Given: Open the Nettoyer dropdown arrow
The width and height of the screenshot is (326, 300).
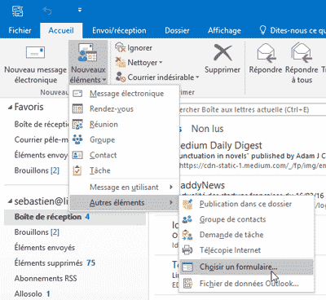Looking at the screenshot, I should (x=161, y=63).
